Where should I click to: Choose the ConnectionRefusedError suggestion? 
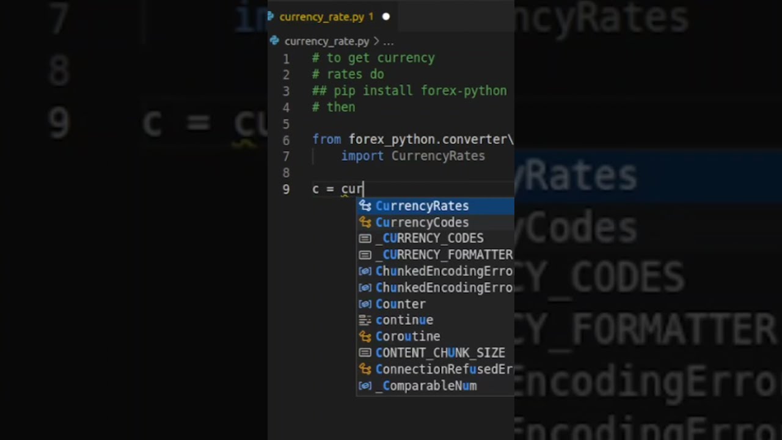coord(436,369)
